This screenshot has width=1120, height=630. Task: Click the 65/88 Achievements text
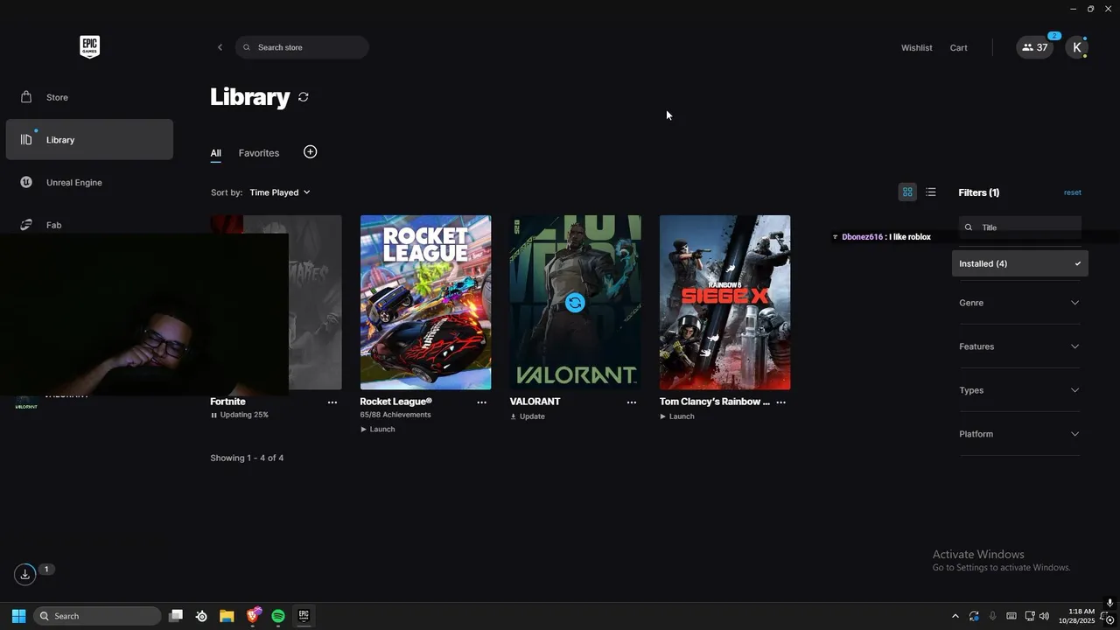pos(395,415)
